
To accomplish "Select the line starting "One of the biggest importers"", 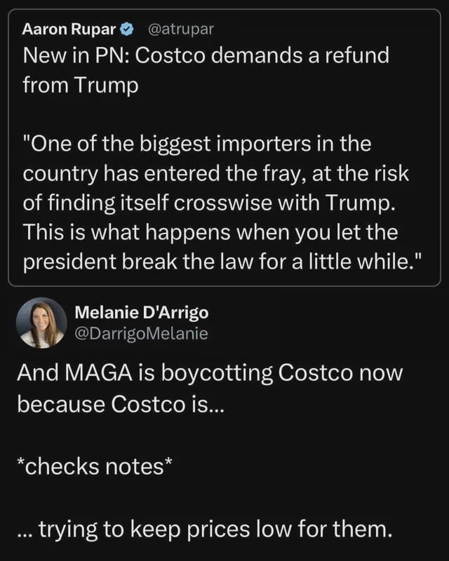I will [196, 144].
